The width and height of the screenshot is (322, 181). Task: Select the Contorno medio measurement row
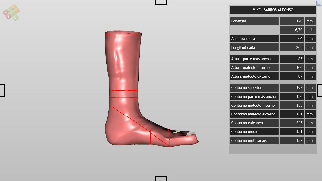(x=254, y=132)
